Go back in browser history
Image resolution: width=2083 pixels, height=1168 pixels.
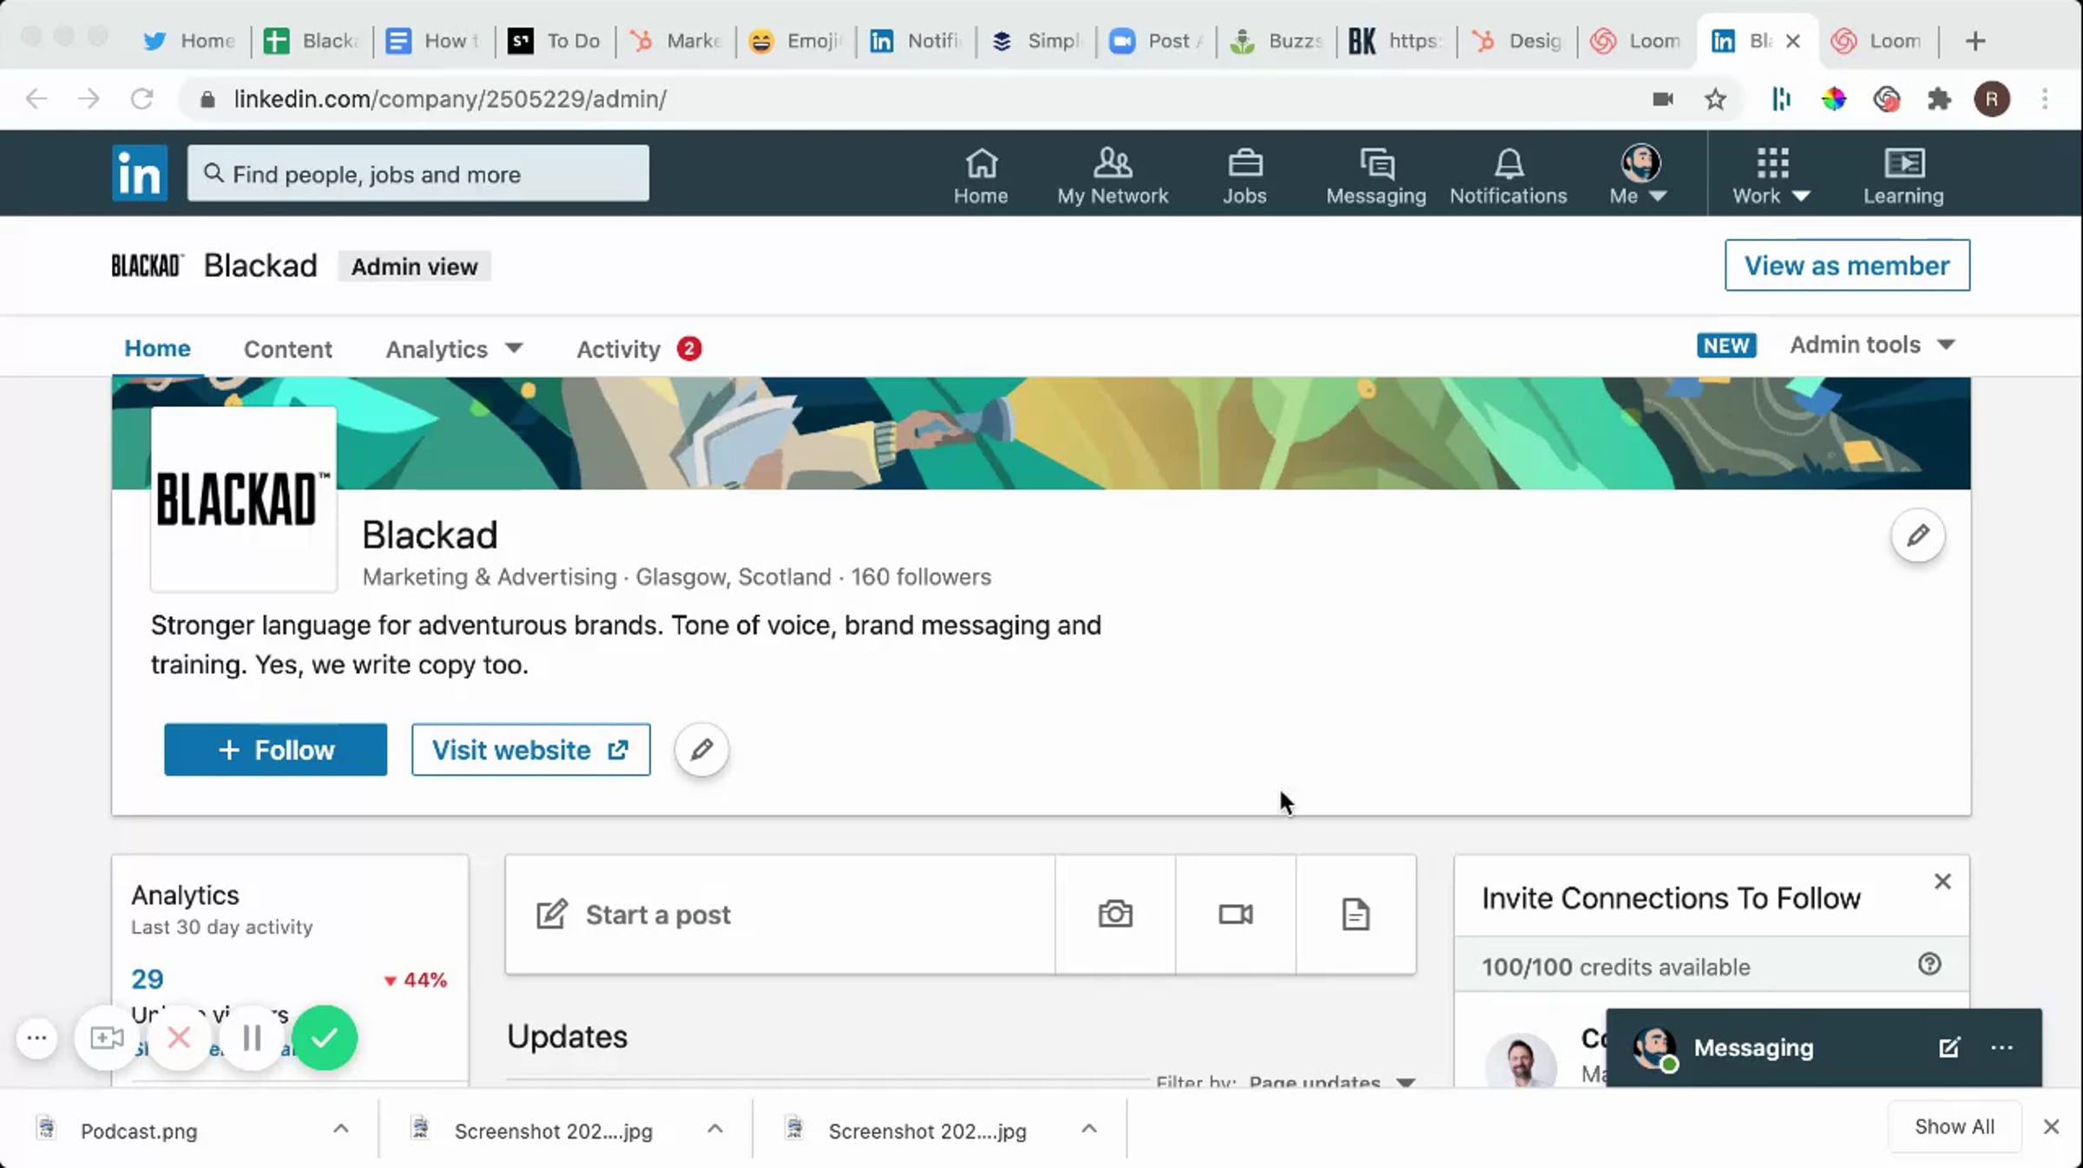coord(36,99)
